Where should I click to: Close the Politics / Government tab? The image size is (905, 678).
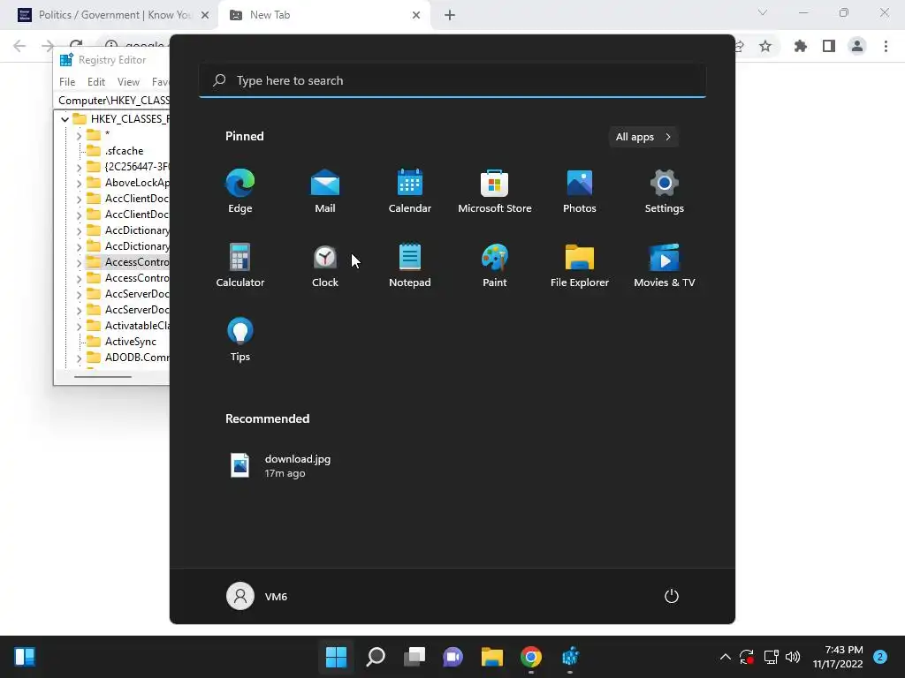[x=205, y=15]
